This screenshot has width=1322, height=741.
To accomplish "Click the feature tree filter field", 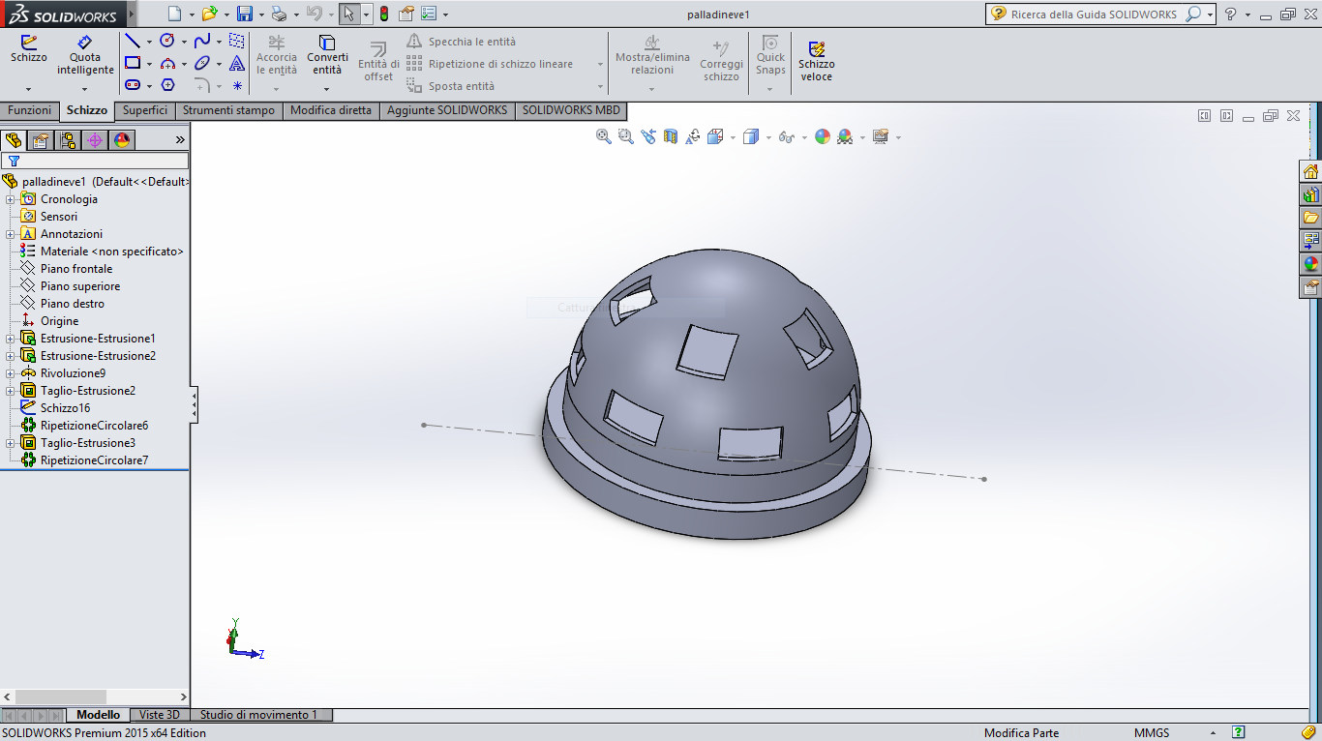I will click(x=95, y=162).
